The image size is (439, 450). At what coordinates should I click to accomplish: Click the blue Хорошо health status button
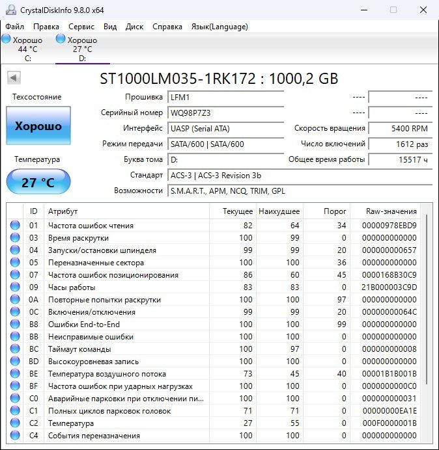click(38, 126)
